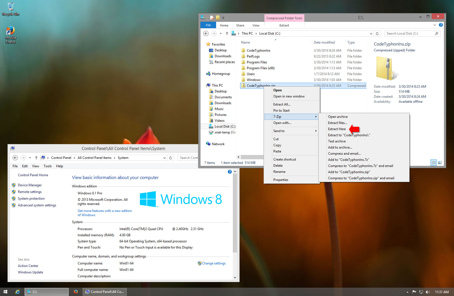Click Explorer search magnifier icon
The width and height of the screenshot is (454, 296).
437,34
